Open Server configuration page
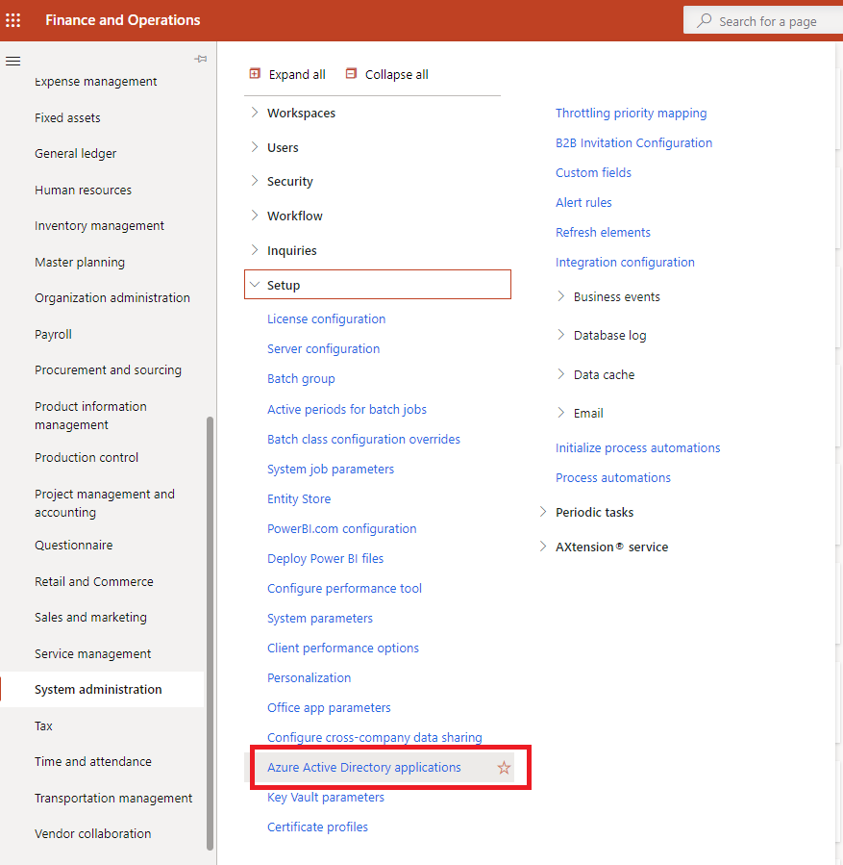The height and width of the screenshot is (865, 843). pos(323,348)
